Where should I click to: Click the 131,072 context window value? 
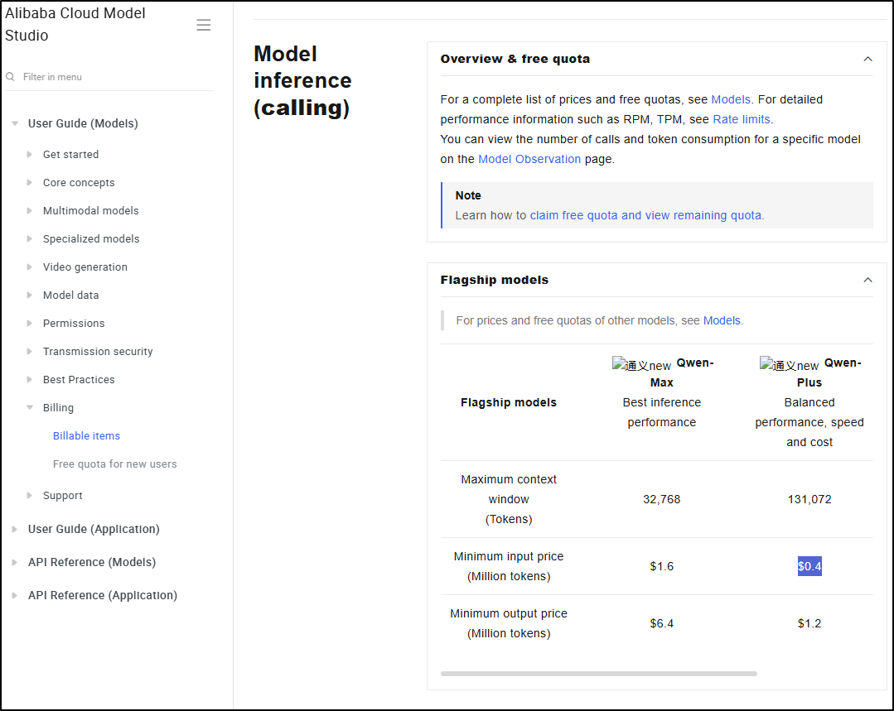coord(809,500)
